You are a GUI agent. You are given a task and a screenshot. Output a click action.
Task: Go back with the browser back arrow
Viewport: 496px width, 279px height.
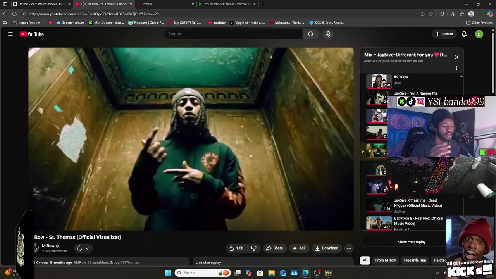[x=5, y=14]
